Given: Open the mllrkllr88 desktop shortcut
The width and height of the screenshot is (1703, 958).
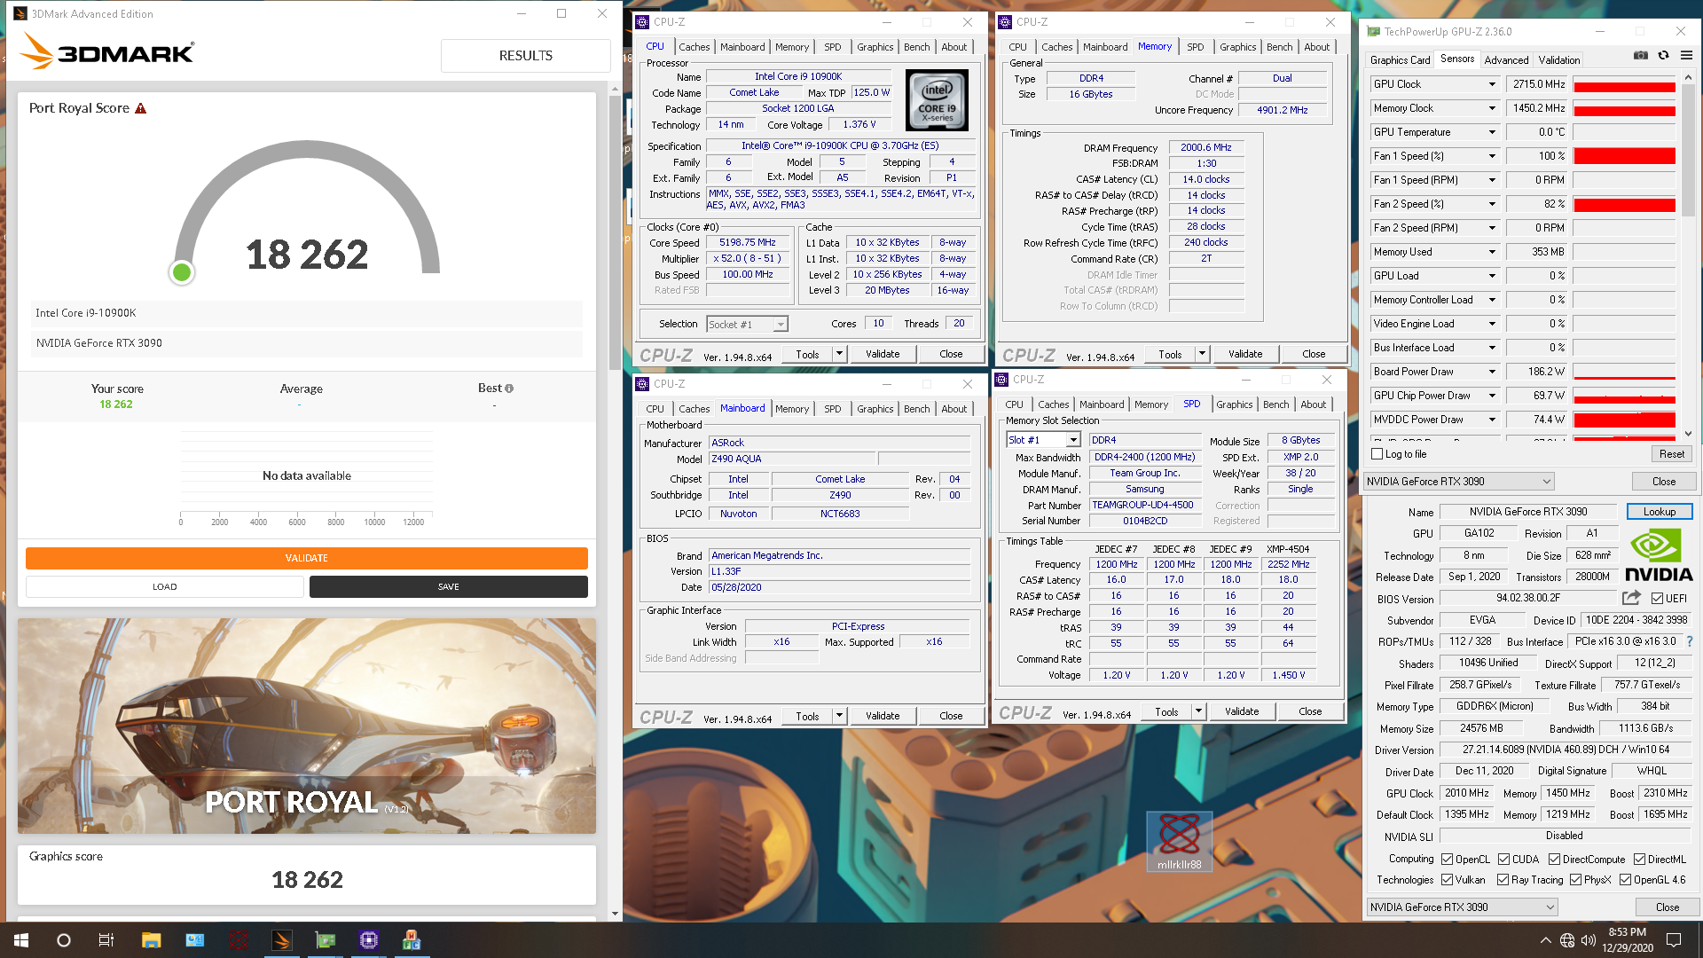Looking at the screenshot, I should click(1180, 841).
